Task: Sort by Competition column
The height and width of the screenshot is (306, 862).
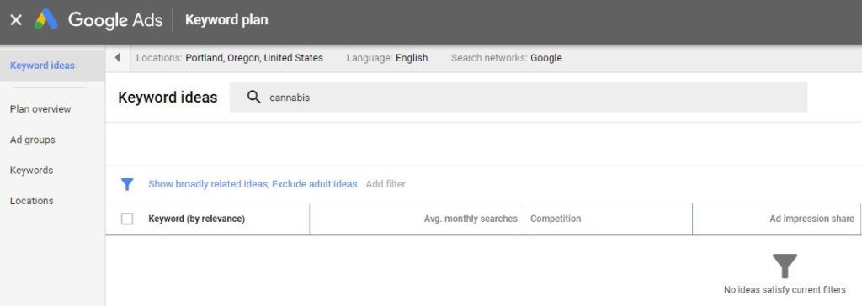Action: click(x=556, y=219)
